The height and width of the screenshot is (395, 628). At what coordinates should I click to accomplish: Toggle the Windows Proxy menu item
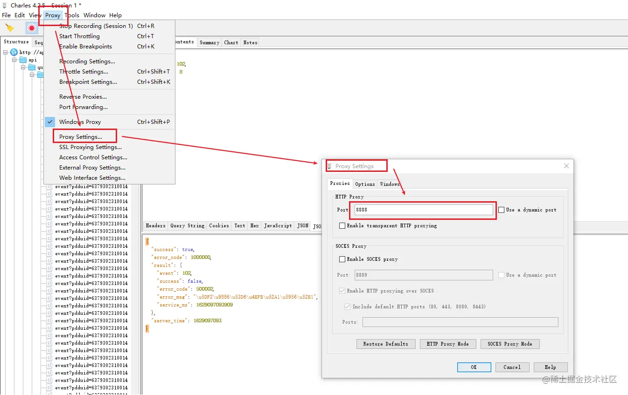110,122
